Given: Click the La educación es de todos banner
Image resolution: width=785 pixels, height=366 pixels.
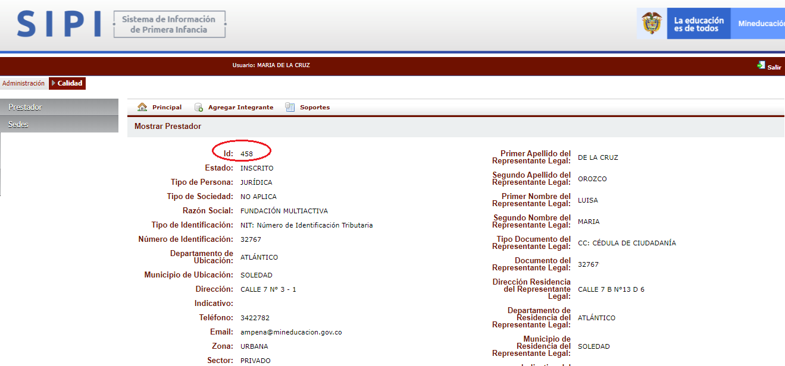Looking at the screenshot, I should (699, 24).
